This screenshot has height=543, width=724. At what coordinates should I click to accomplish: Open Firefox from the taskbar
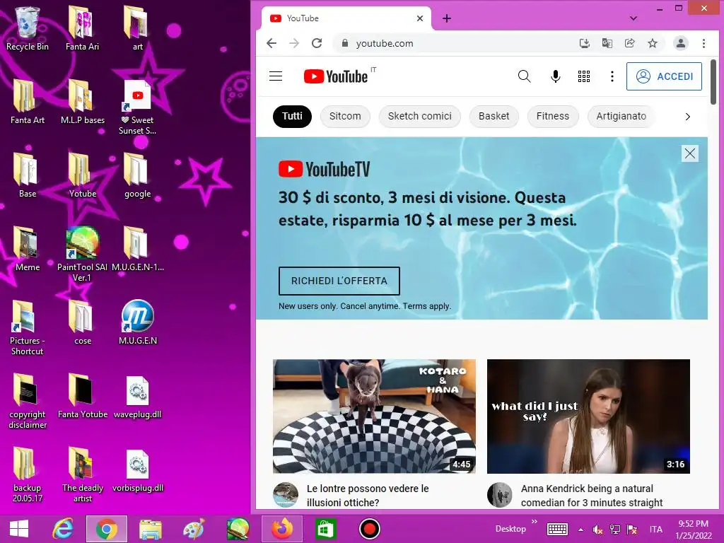281,529
